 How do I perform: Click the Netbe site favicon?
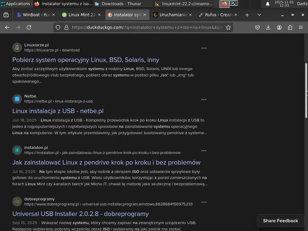(x=17, y=99)
